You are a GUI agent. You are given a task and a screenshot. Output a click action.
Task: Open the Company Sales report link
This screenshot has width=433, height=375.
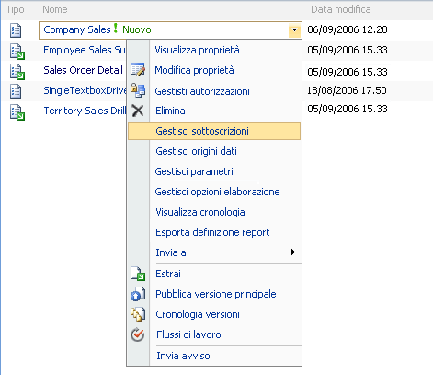(77, 29)
